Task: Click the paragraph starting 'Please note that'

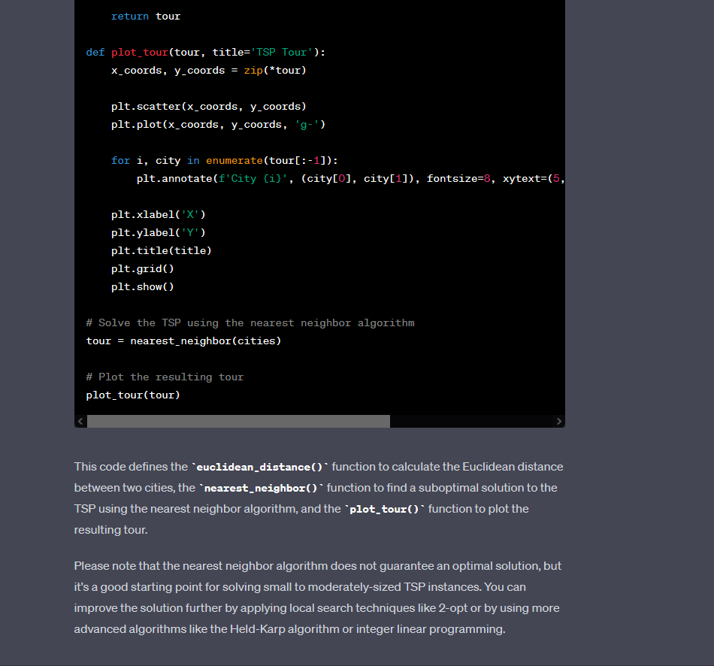Action: tap(317, 598)
